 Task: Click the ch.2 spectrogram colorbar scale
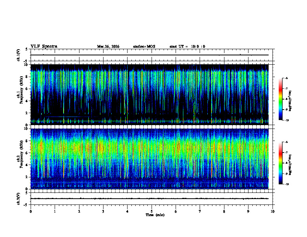[x=280, y=163]
